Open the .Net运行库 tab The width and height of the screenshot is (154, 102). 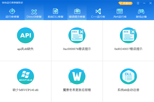click(x=120, y=13)
